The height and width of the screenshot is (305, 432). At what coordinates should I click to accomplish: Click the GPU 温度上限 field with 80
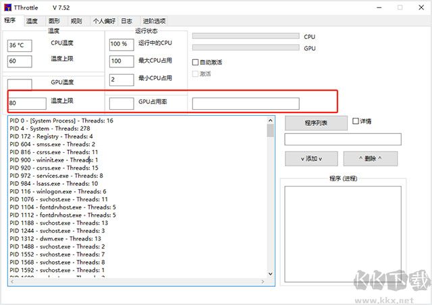tap(27, 103)
